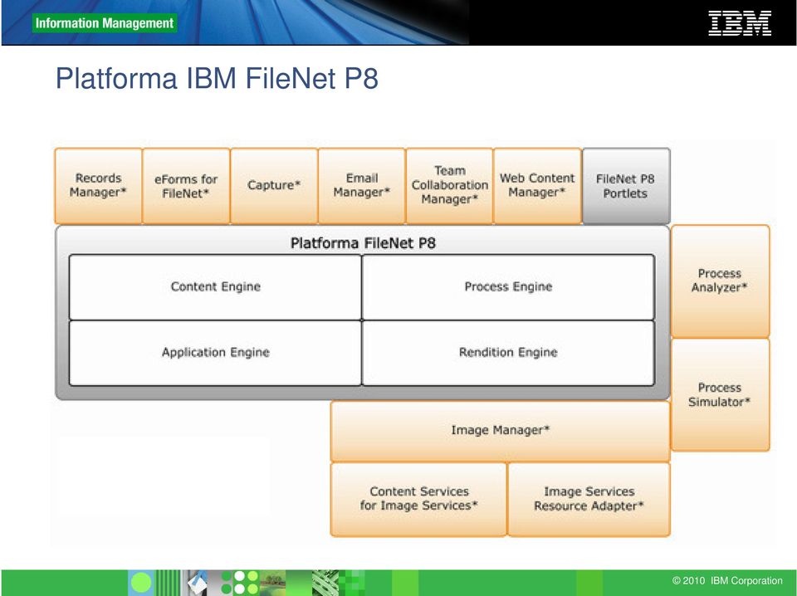Click the Image Services Resource Adapter box
Image resolution: width=797 pixels, height=596 pixels.
tap(589, 499)
